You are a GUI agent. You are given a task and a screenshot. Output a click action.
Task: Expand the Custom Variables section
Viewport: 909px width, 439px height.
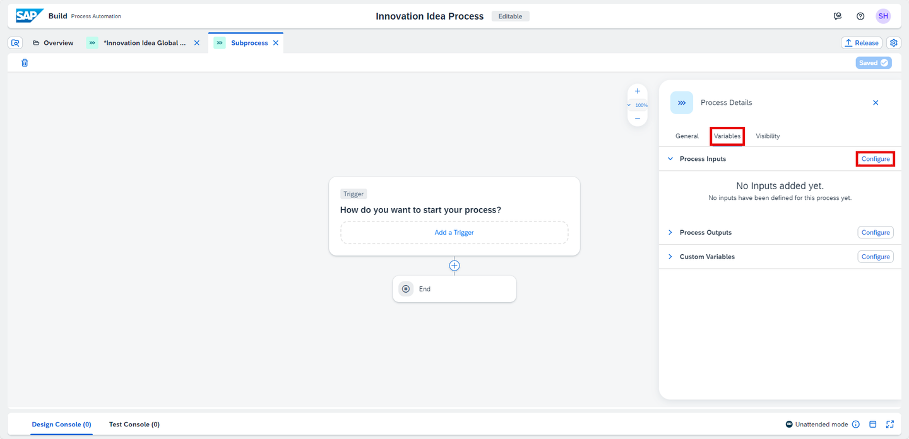[670, 257]
